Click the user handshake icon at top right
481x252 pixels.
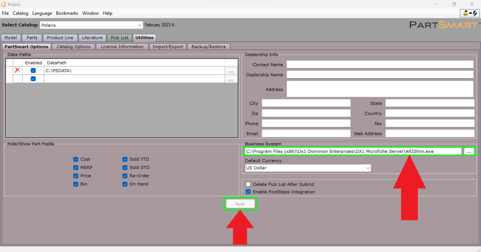click(470, 13)
